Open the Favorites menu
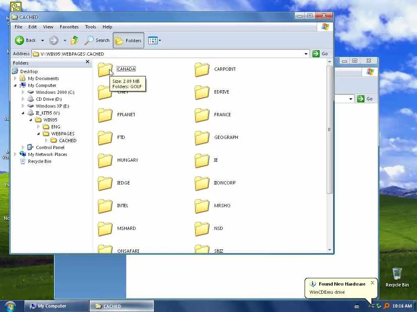The height and width of the screenshot is (312, 417). (69, 27)
